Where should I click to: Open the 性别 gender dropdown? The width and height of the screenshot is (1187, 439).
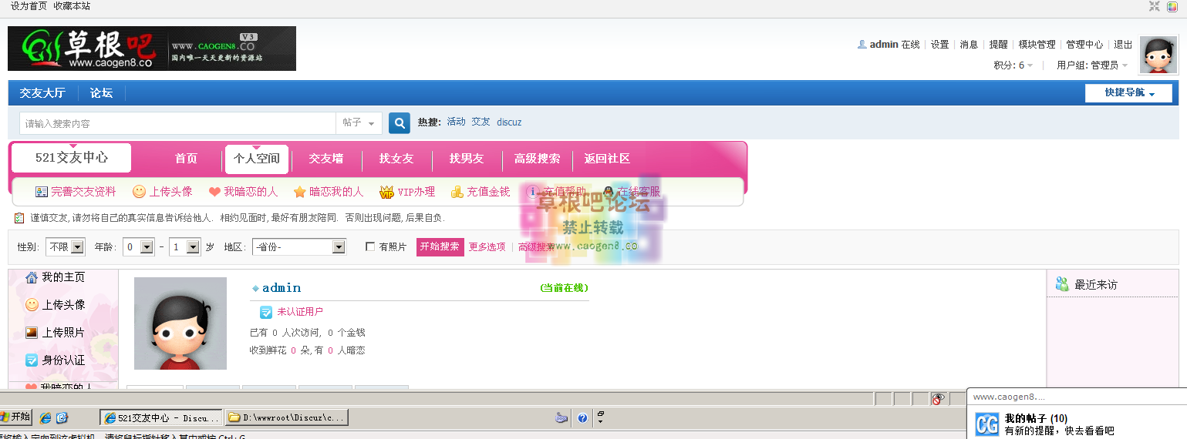pyautogui.click(x=66, y=247)
